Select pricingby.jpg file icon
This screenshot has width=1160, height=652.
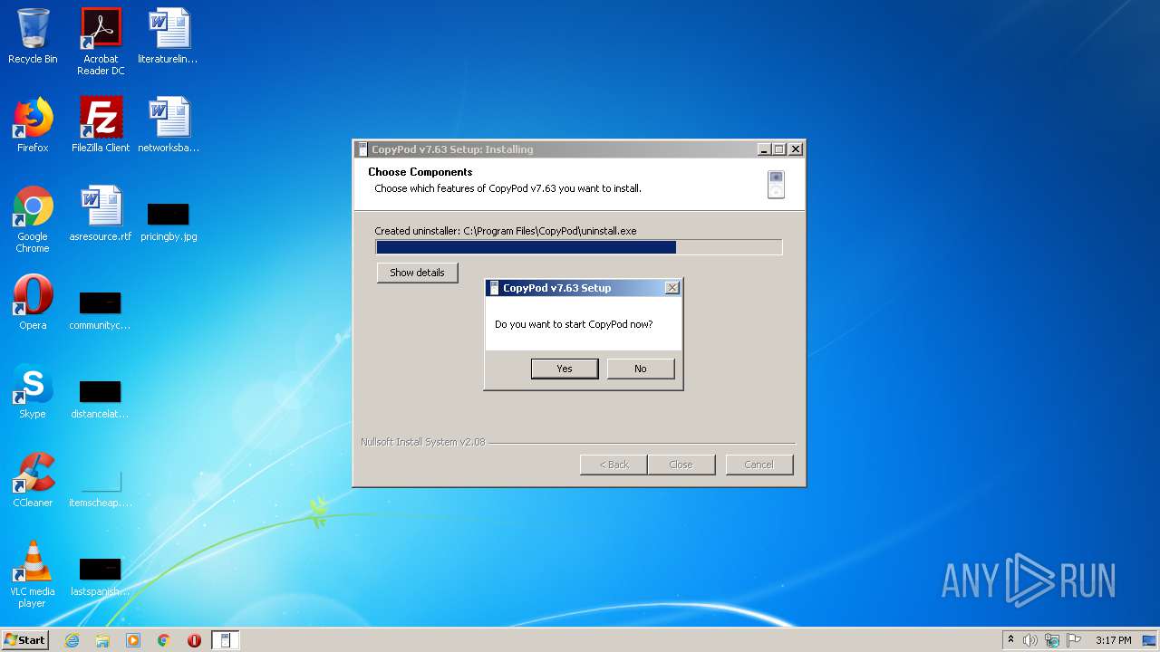[169, 221]
